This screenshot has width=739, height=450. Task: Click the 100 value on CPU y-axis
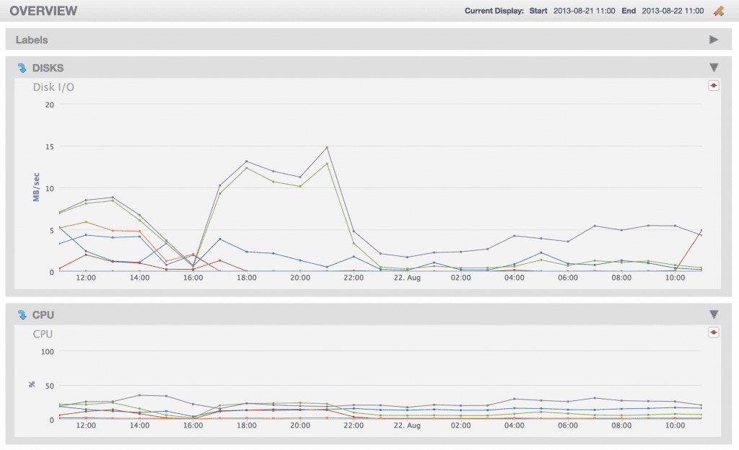tap(48, 352)
